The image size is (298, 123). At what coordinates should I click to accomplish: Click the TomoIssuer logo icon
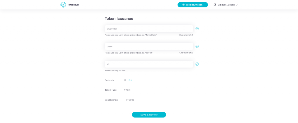pos(63,5)
